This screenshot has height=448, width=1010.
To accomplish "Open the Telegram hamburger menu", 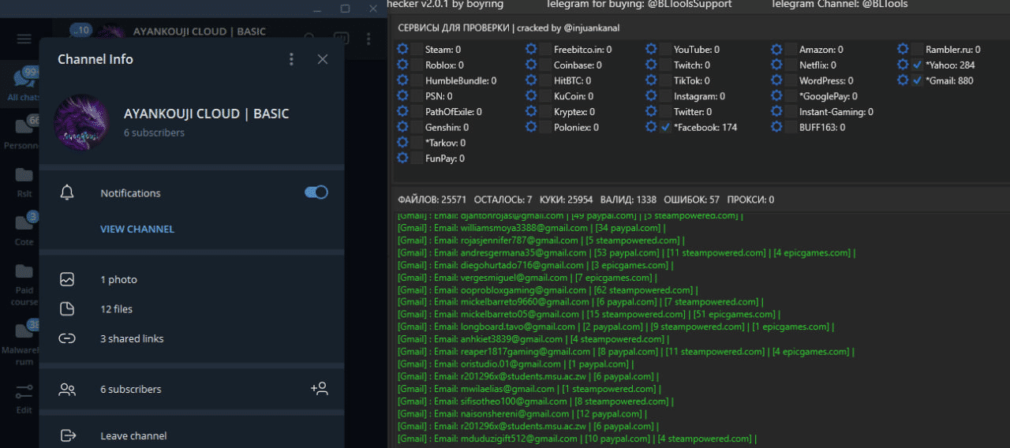I will coord(24,39).
